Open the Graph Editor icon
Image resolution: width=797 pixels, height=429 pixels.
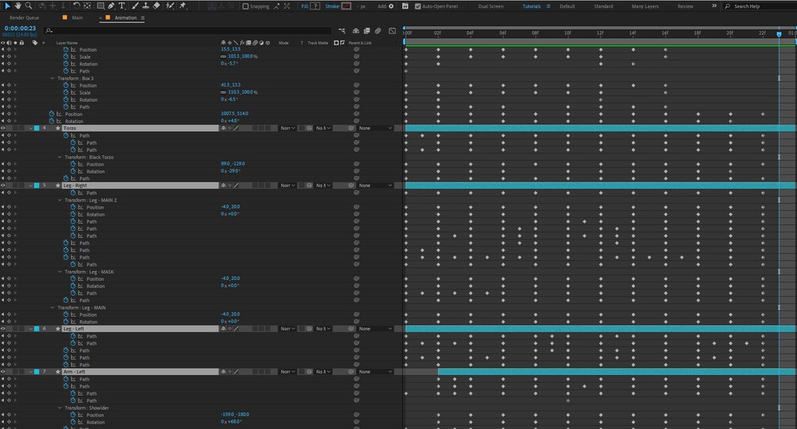[393, 31]
